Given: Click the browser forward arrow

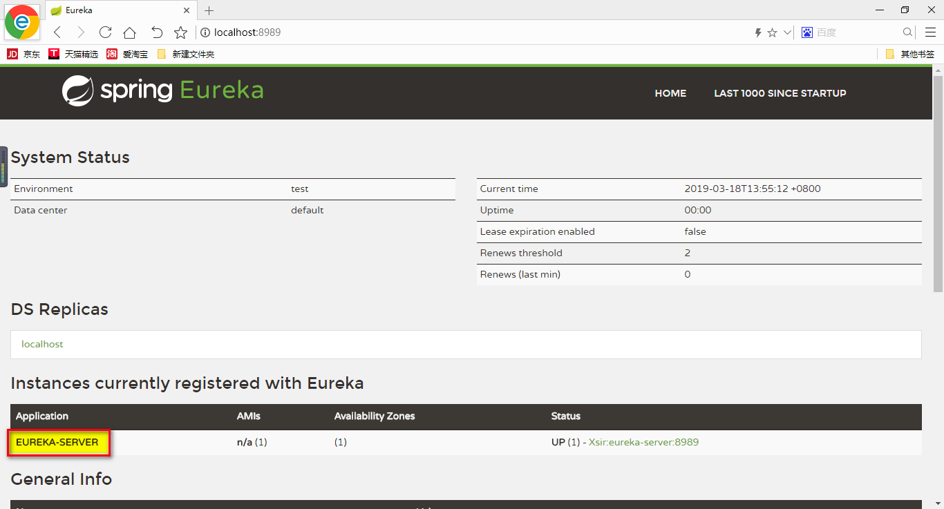Looking at the screenshot, I should [x=81, y=32].
